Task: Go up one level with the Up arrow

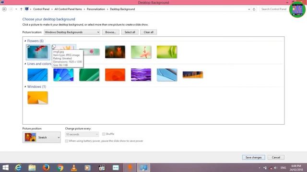Action: coord(21,9)
